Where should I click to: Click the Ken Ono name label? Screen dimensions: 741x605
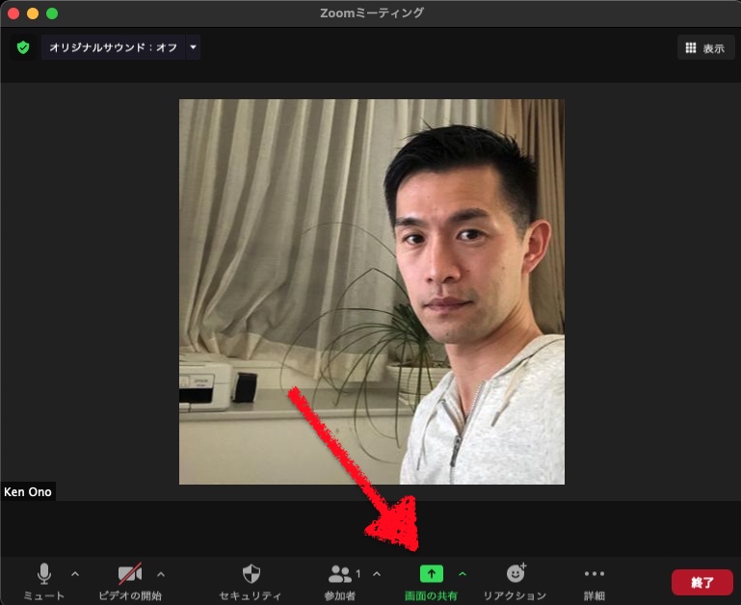[x=28, y=491]
